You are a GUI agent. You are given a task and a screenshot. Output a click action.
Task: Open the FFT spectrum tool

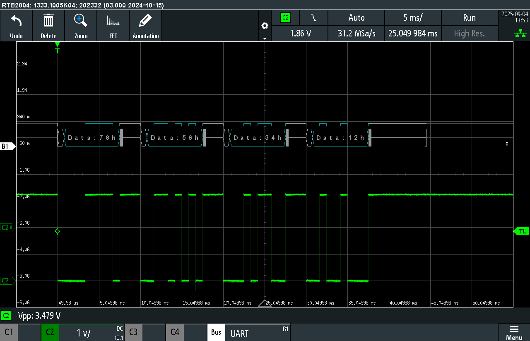coord(113,26)
